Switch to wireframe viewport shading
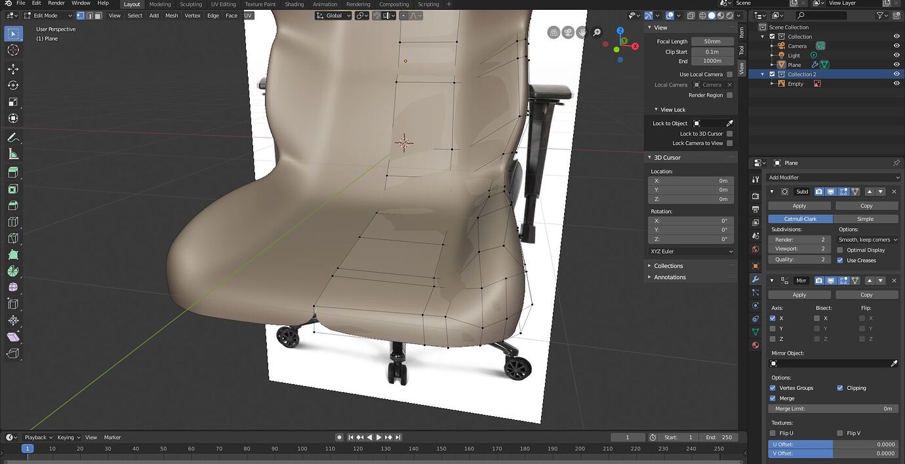The image size is (905, 464). coord(702,15)
